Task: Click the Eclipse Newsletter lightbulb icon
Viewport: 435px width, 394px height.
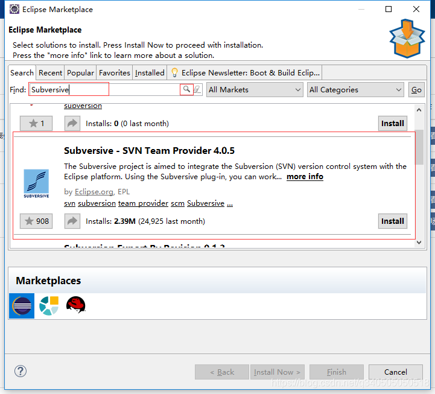Action: 174,72
